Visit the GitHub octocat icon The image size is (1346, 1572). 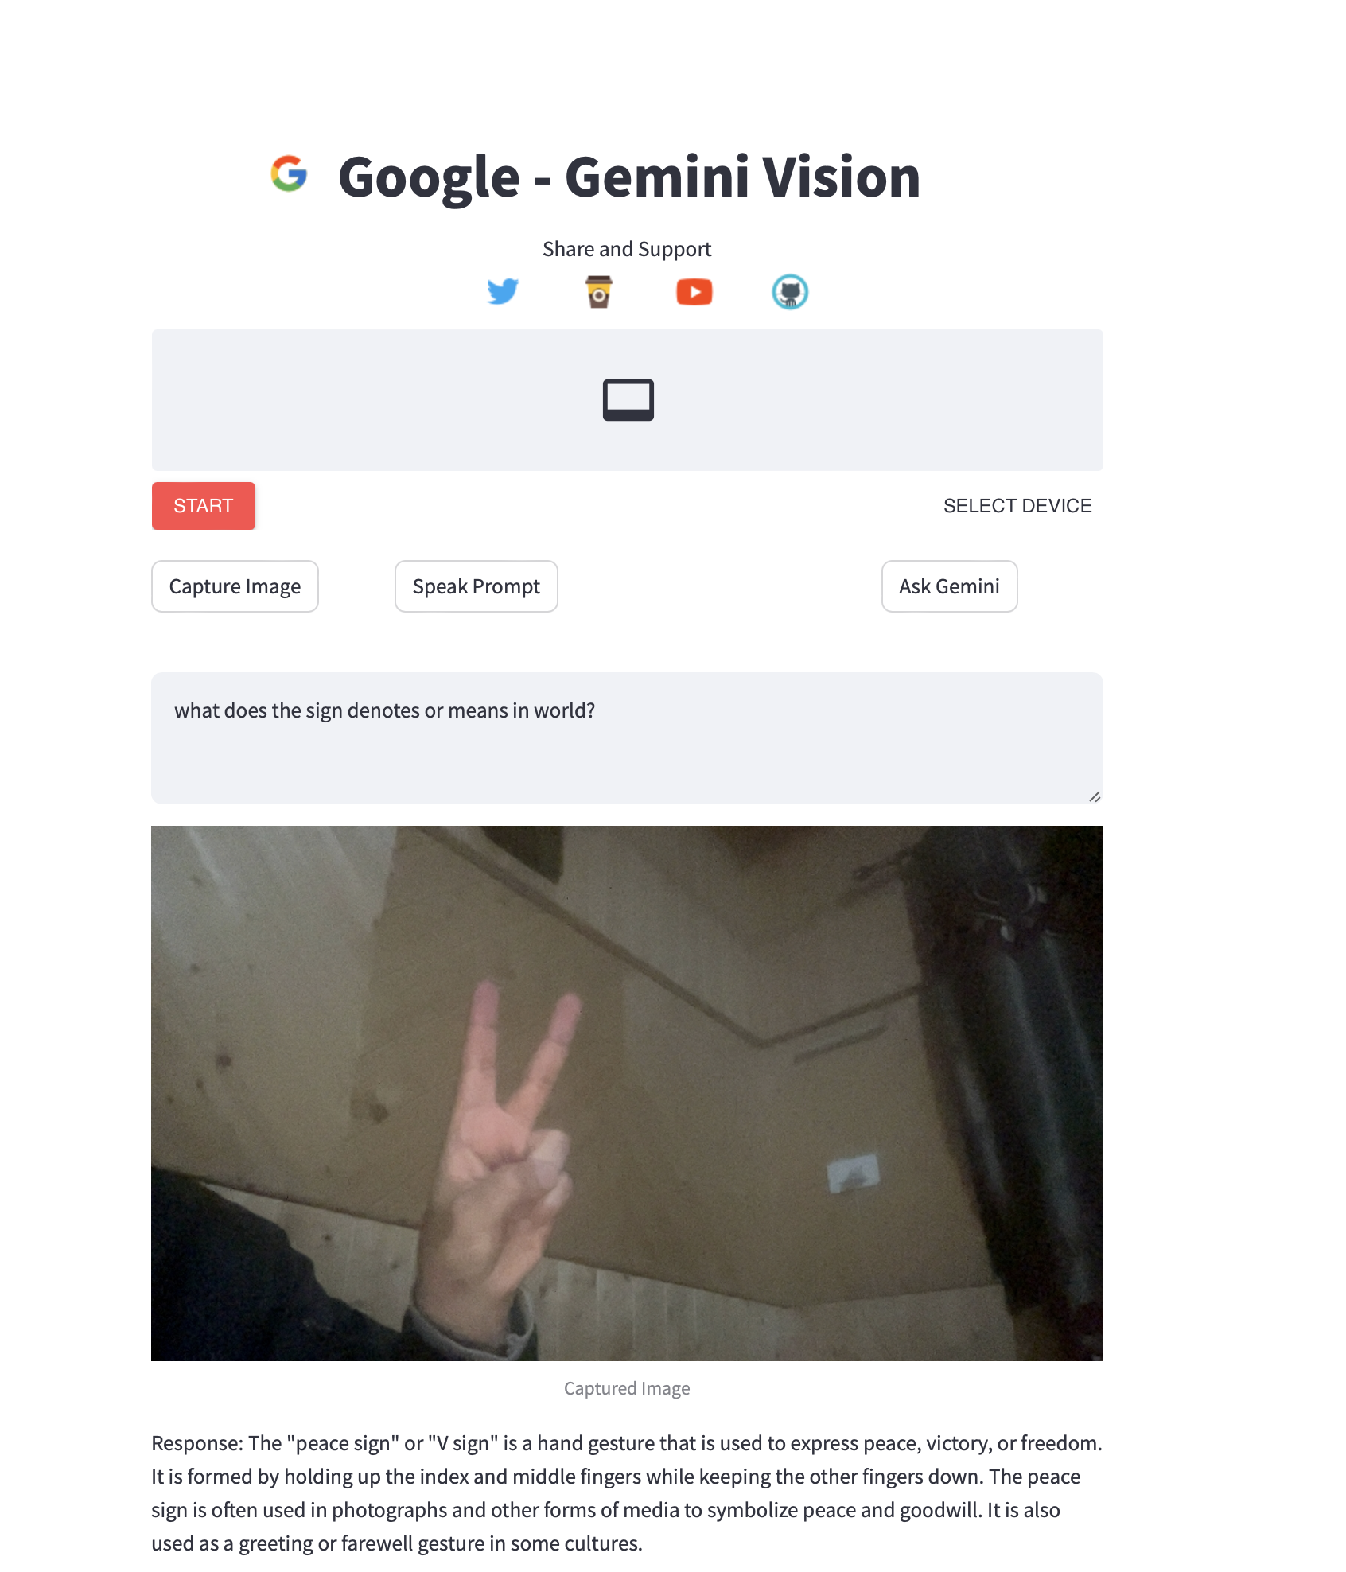point(790,292)
